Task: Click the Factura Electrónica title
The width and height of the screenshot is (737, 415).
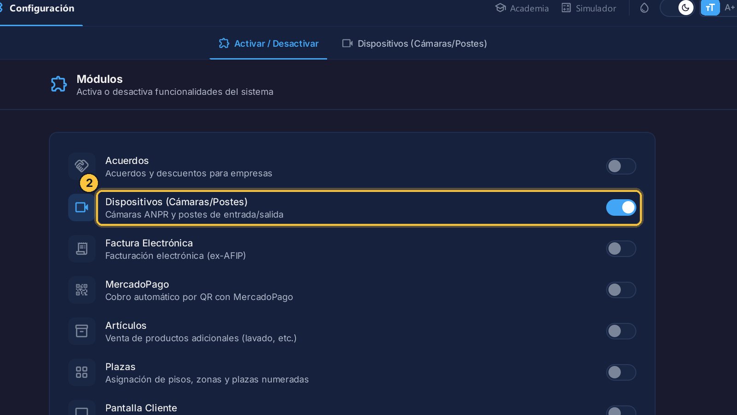Action: tap(149, 243)
